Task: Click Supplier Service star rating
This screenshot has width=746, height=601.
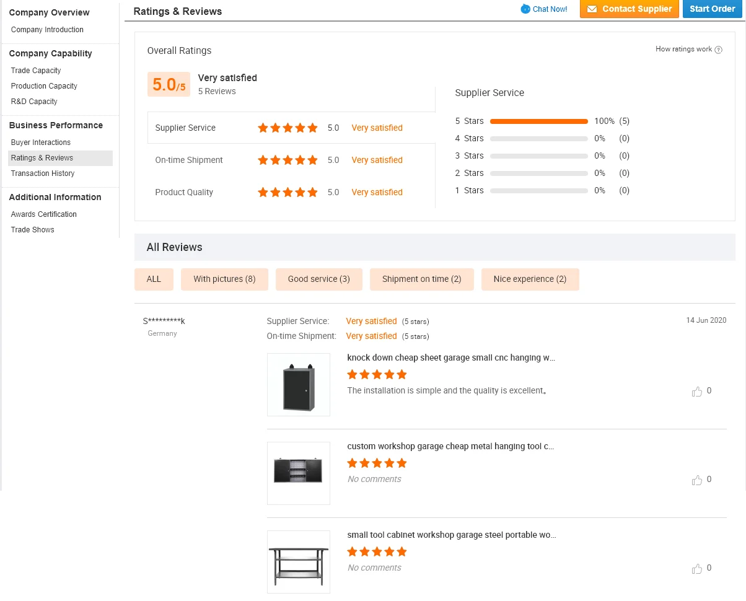Action: pyautogui.click(x=287, y=128)
